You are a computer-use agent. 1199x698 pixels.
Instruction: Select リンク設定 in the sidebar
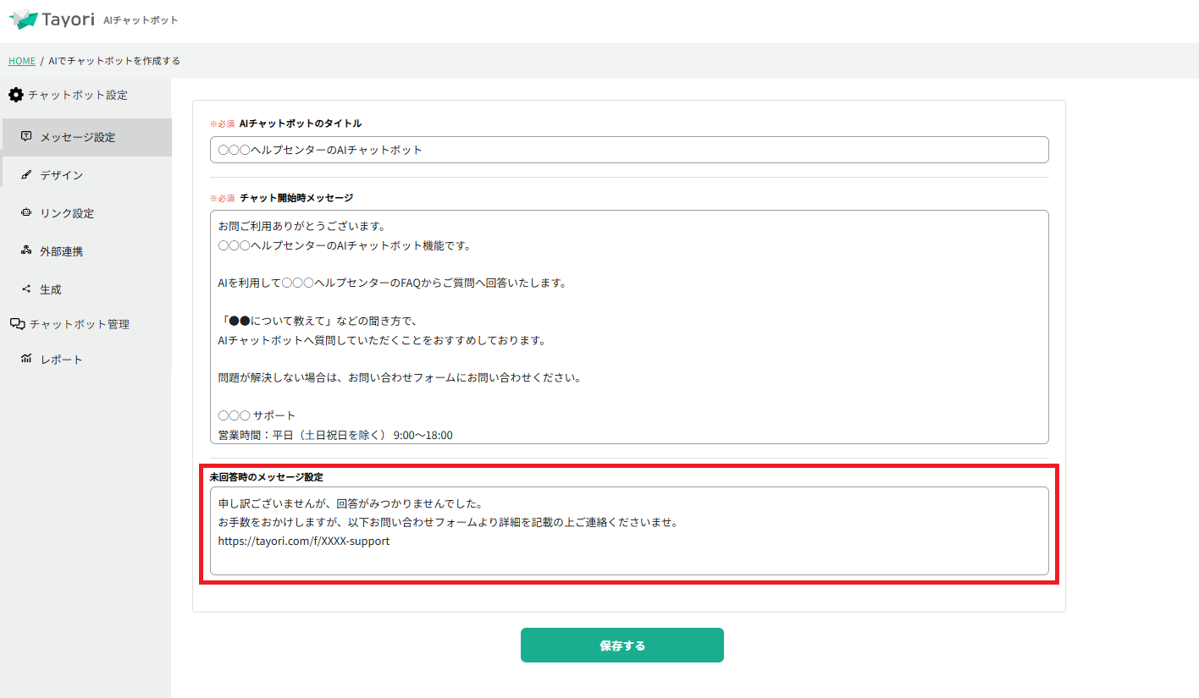pos(67,213)
